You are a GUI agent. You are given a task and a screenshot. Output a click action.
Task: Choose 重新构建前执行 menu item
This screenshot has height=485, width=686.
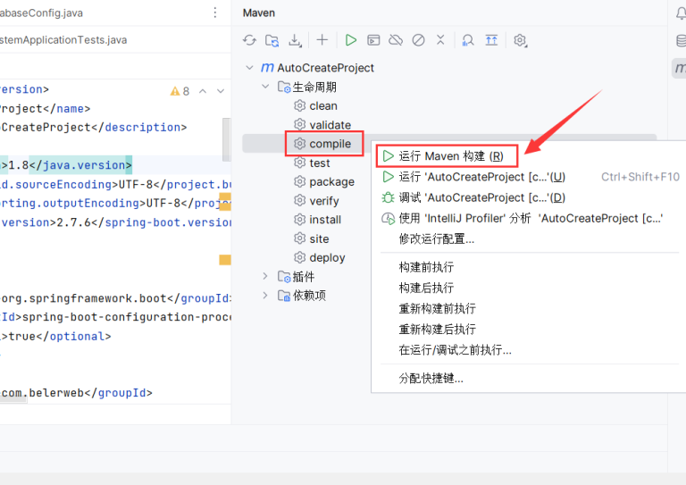(x=530, y=308)
